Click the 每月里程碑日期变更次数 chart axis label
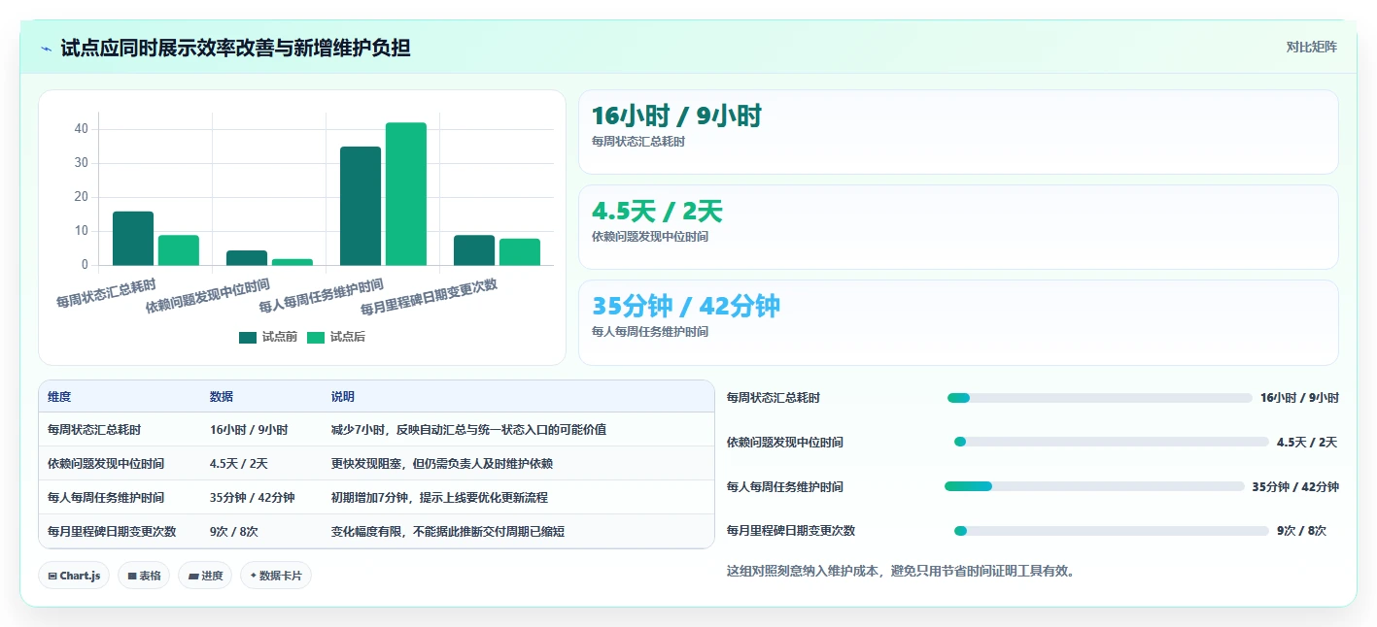The width and height of the screenshot is (1377, 627). 429,297
